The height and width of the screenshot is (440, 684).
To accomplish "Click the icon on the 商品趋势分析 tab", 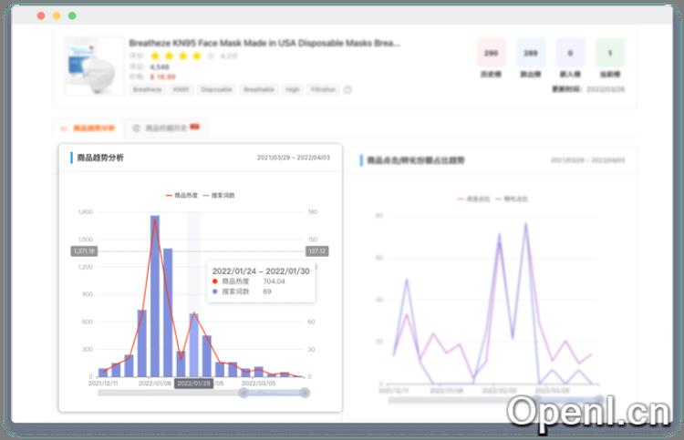I will (63, 128).
